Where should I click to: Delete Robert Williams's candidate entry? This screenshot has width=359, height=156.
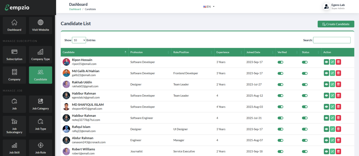pos(338,151)
